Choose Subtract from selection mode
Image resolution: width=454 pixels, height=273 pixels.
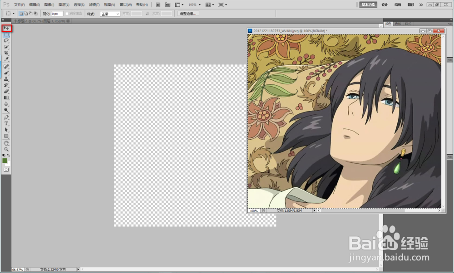pos(31,14)
